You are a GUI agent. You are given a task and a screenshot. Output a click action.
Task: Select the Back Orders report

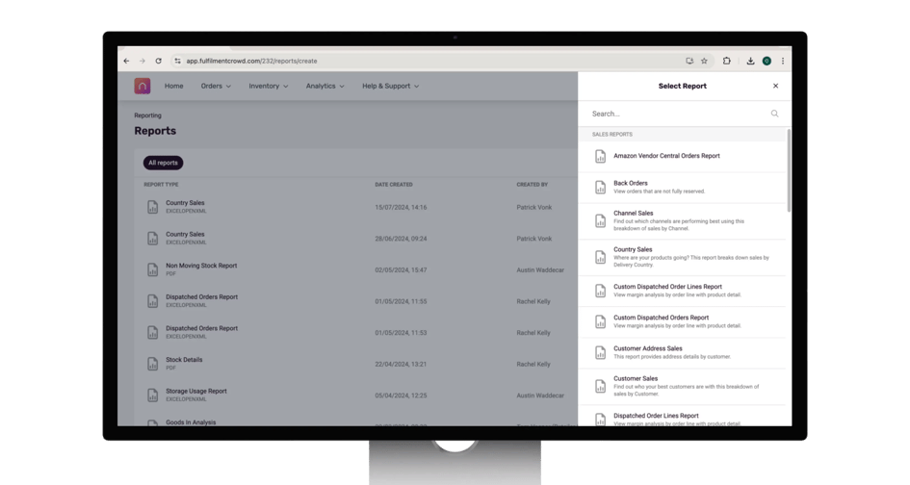(682, 188)
